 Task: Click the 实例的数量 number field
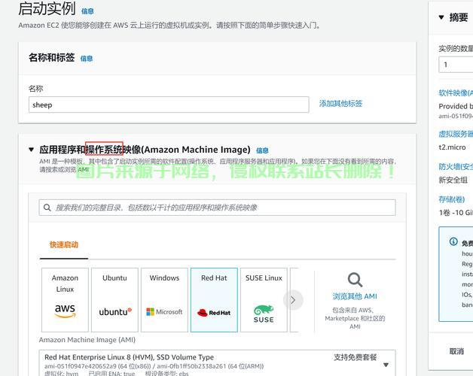tap(456, 65)
